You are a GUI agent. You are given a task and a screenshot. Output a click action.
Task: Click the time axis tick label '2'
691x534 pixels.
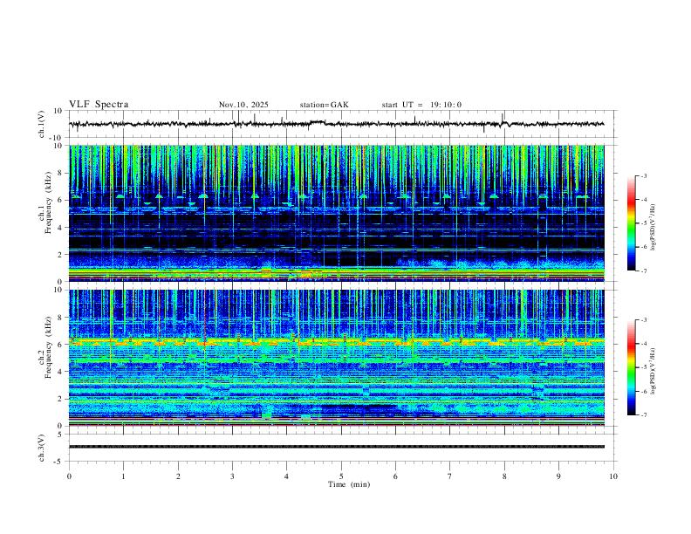(x=178, y=476)
